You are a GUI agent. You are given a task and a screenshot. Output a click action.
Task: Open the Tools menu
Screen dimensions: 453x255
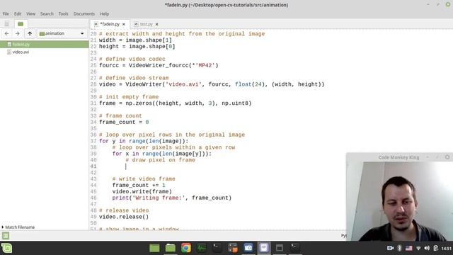tap(63, 14)
